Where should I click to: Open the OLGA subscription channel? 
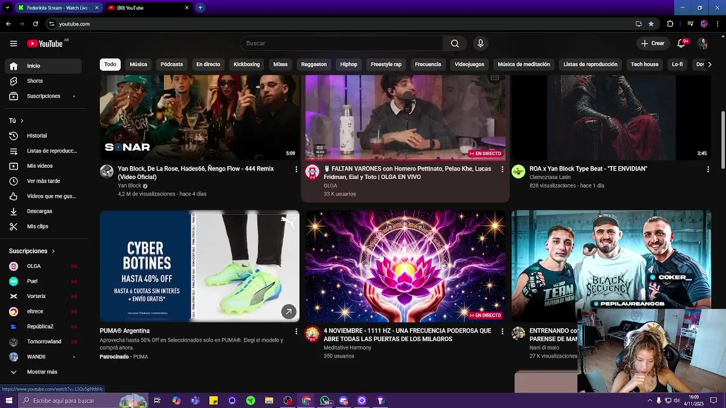(43, 266)
